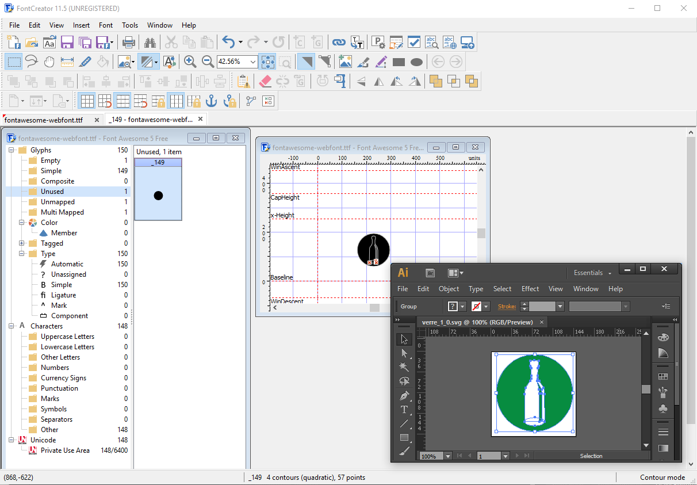Expand the Tagged tree node
This screenshot has height=485, width=697.
(x=22, y=243)
